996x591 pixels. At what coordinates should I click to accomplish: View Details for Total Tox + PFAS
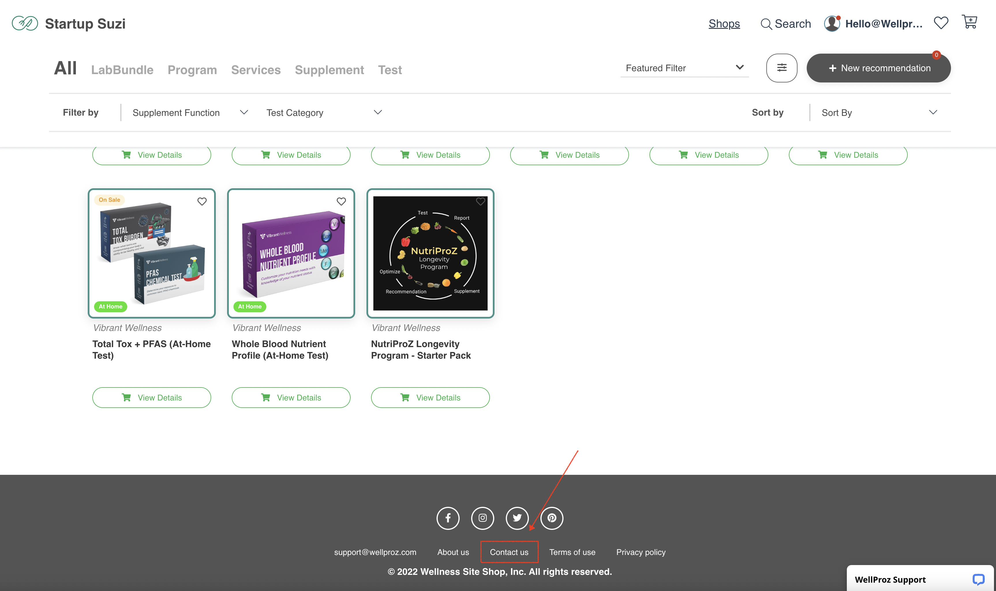[151, 398]
